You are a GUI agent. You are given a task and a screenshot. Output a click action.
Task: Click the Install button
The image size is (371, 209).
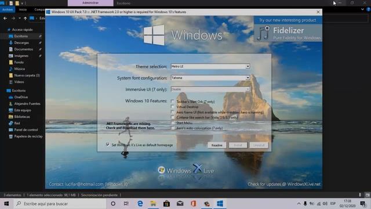click(238, 145)
